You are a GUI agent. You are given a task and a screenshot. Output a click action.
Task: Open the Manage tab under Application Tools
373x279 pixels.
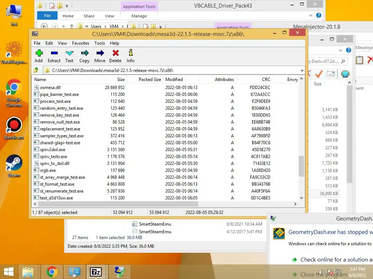(x=139, y=16)
